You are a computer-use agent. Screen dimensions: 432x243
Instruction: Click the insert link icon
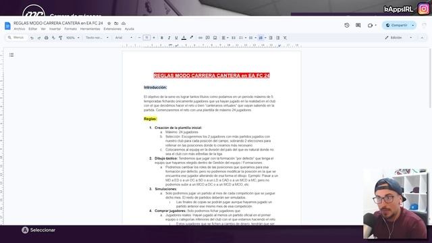pos(200,38)
